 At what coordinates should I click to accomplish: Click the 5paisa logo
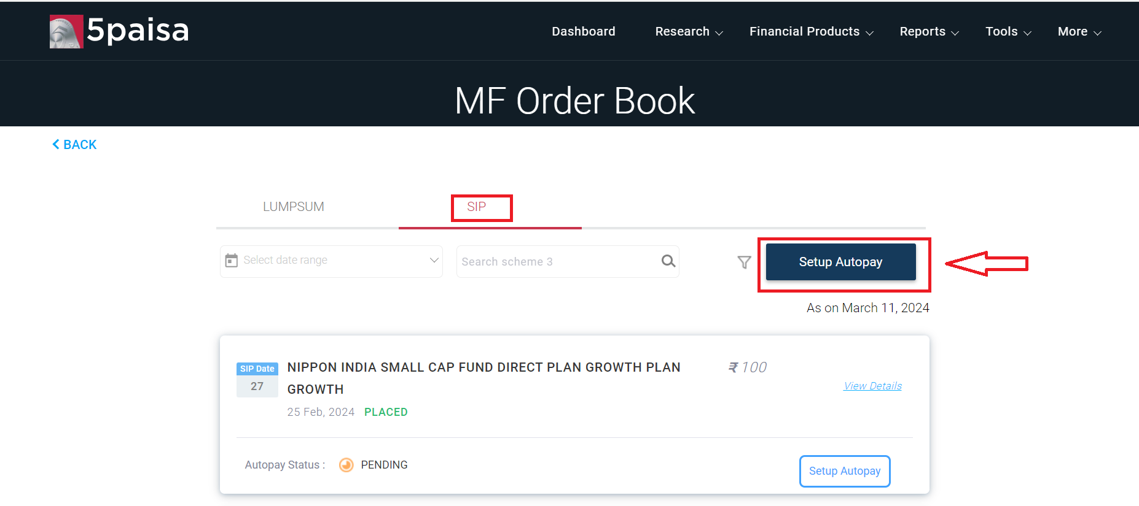119,31
